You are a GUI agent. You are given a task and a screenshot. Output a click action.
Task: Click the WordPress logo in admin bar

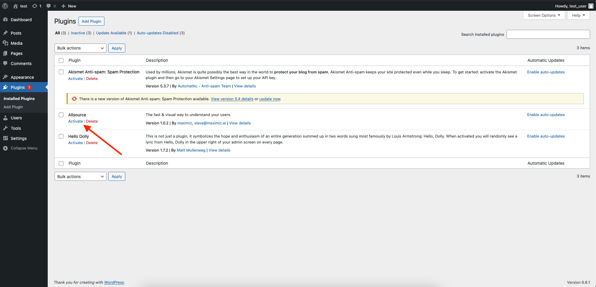tap(5, 6)
